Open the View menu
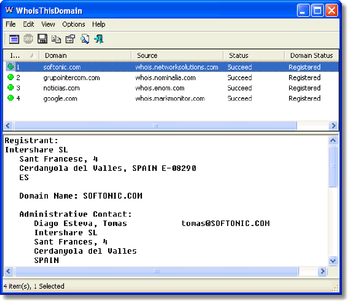 [48, 24]
